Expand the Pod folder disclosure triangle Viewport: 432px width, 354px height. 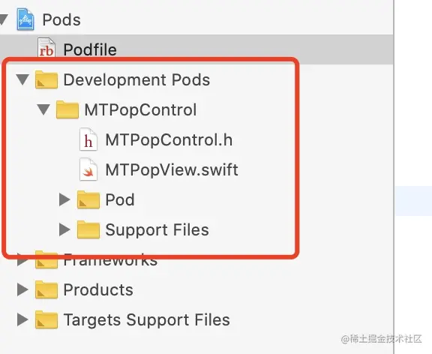point(64,199)
